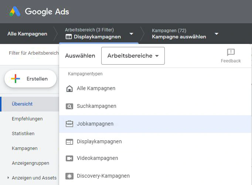The width and height of the screenshot is (252, 185).
Task: Select Discovery-Kampagnen entry
Action: pos(155,176)
